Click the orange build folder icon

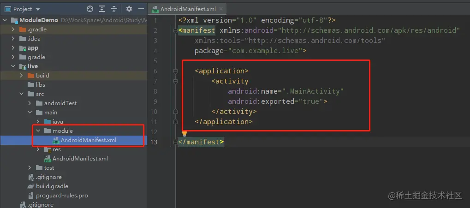pyautogui.click(x=31, y=76)
